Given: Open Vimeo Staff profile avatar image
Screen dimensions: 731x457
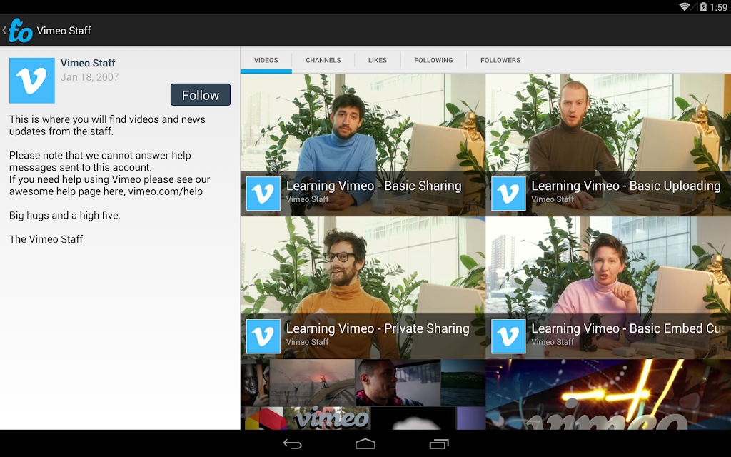Looking at the screenshot, I should (32, 81).
